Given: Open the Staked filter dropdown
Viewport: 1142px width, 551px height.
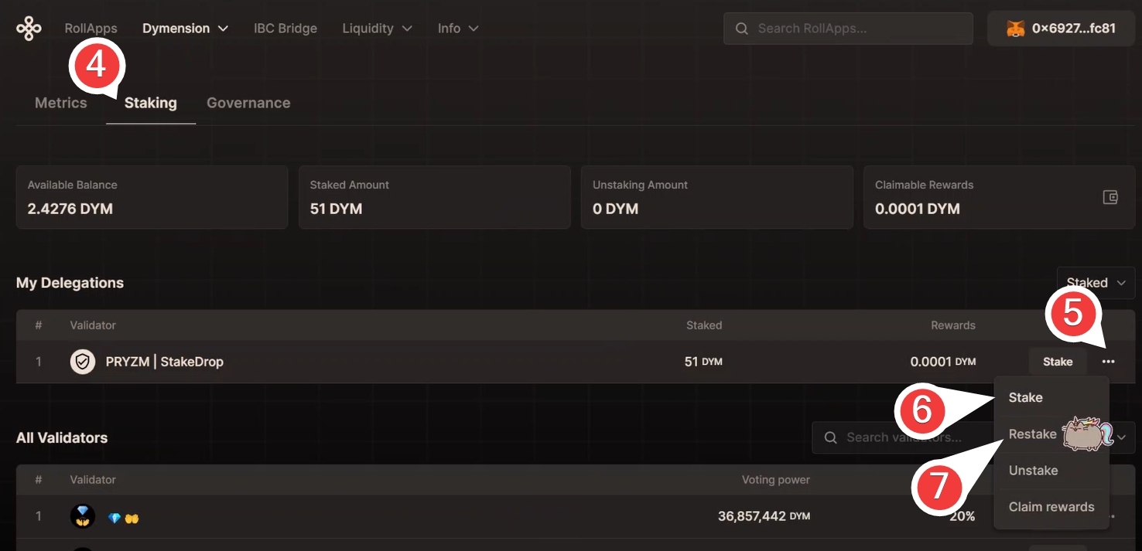Looking at the screenshot, I should (1096, 283).
